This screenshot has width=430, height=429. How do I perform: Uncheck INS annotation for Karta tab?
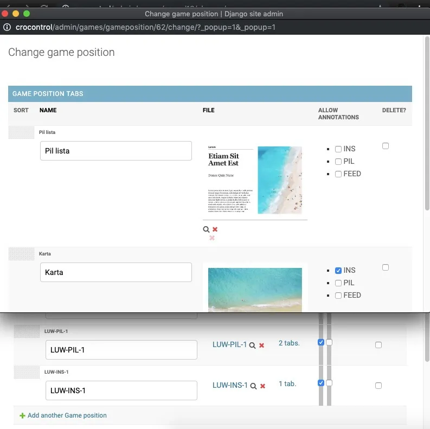(338, 271)
